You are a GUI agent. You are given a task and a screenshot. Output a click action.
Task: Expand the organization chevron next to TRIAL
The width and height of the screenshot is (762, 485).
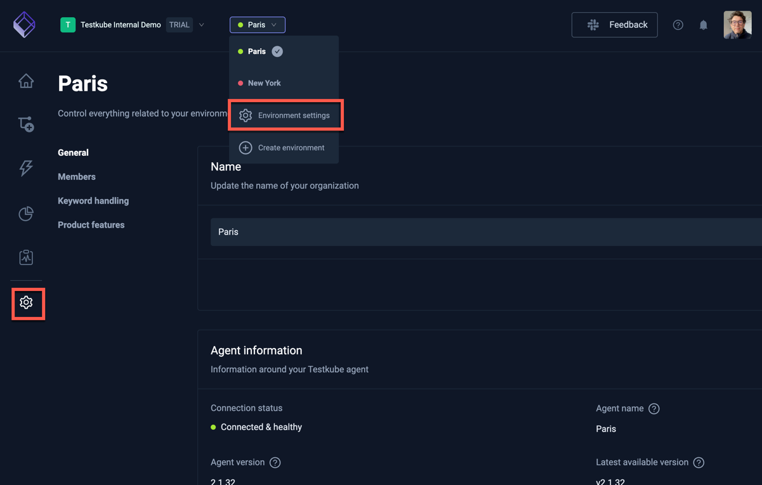pos(201,25)
